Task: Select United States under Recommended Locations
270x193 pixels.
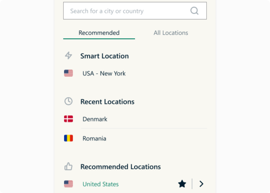Action: 100,184
